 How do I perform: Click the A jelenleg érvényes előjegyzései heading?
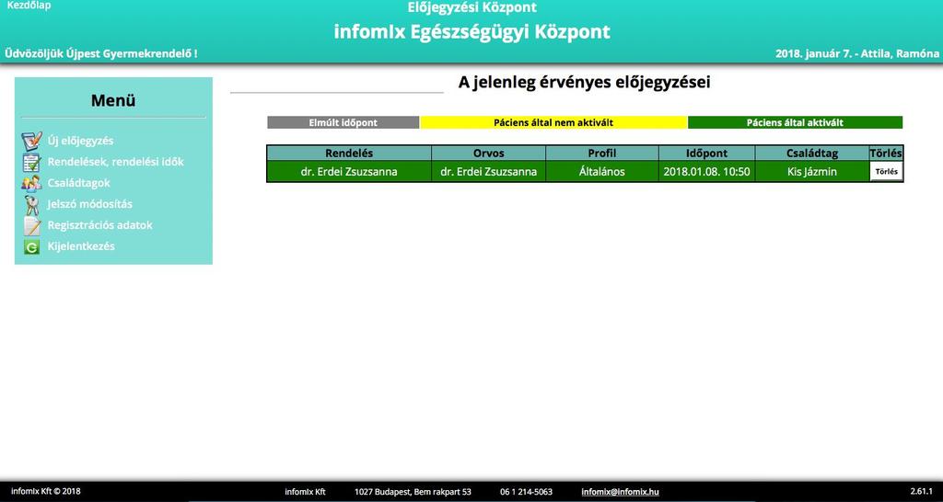[x=584, y=83]
